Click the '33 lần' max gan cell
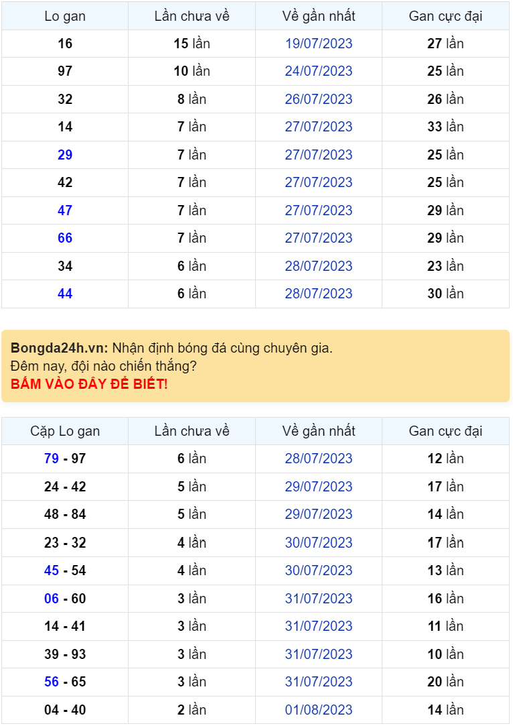The image size is (513, 726). 445,127
